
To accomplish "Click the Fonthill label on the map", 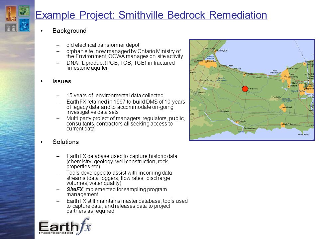I will coord(276,97).
